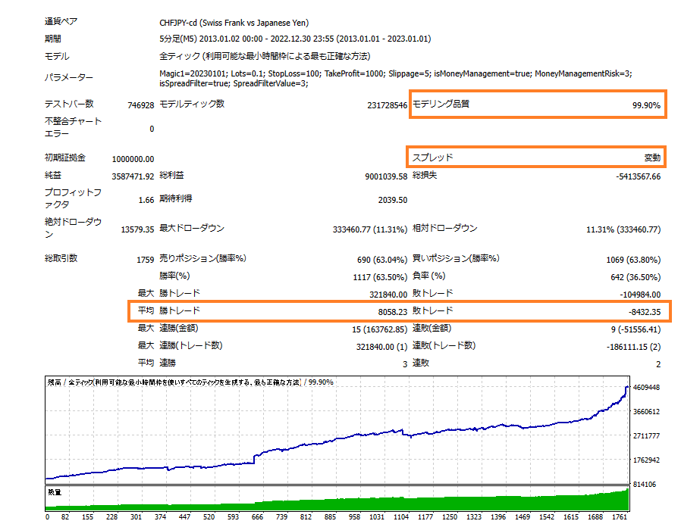Click the '絶対ドローダウン' label
681x524 pixels.
click(x=73, y=228)
